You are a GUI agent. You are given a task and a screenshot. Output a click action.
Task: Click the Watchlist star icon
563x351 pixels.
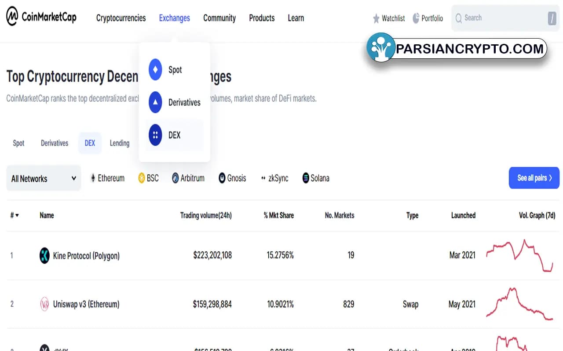376,18
